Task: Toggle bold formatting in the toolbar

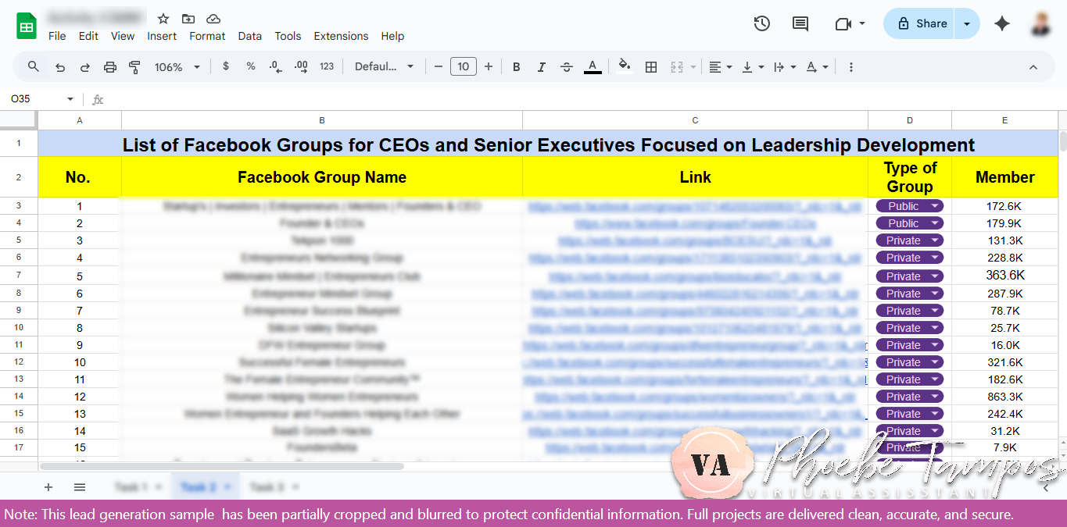Action: click(x=516, y=66)
